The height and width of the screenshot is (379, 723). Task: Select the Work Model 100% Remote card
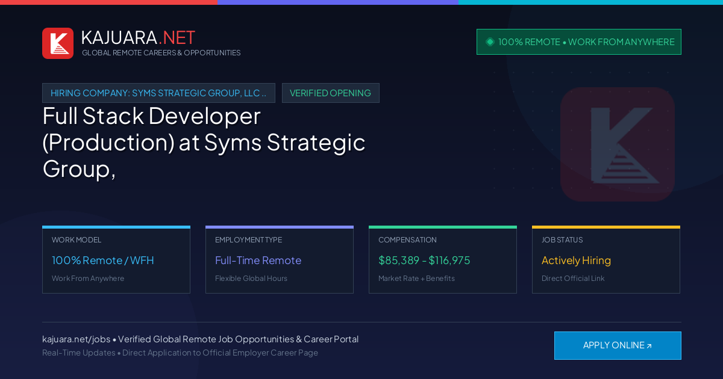(x=116, y=260)
